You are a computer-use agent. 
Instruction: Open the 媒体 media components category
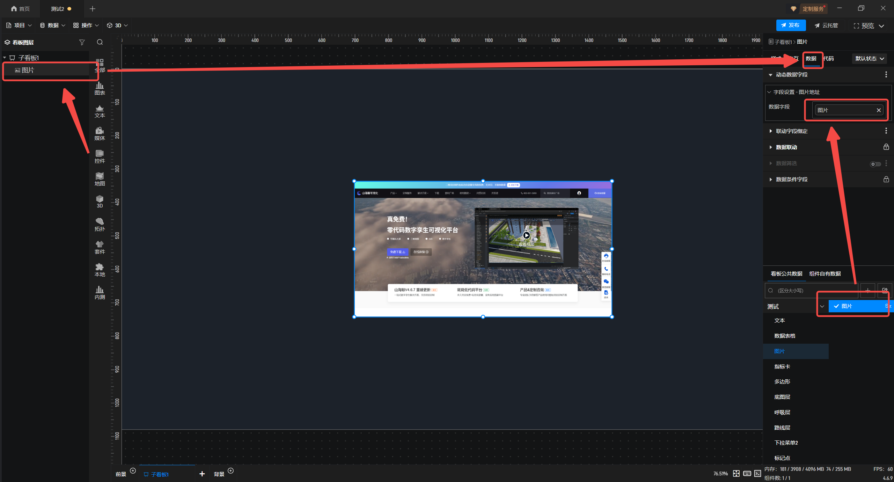click(100, 134)
